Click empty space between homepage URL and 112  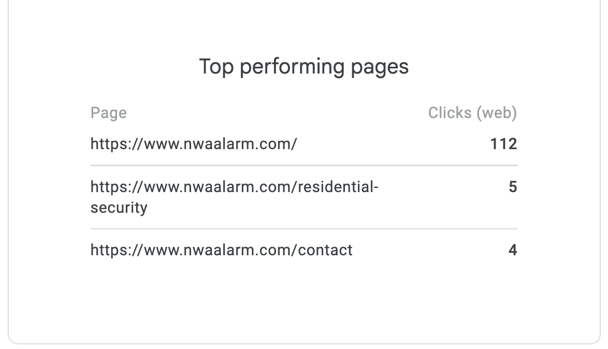394,143
